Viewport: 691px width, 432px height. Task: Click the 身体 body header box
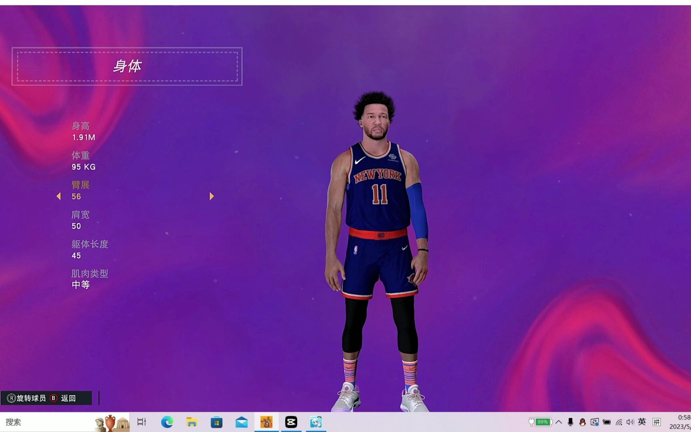[127, 66]
